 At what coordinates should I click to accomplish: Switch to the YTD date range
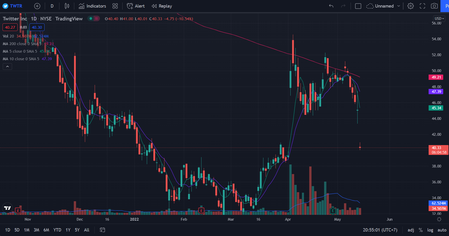(x=57, y=230)
